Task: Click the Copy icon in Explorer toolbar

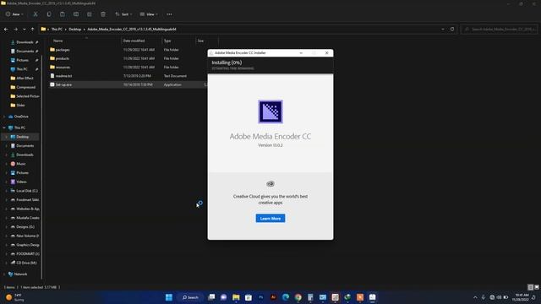Action: (x=49, y=14)
